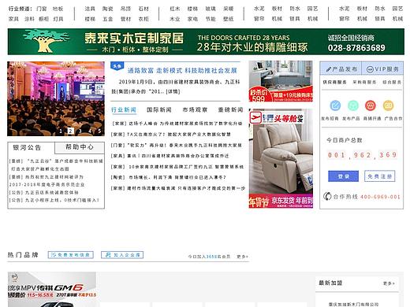Open the 石材 industry channel
This screenshot has width=410, height=307.
click(x=143, y=9)
